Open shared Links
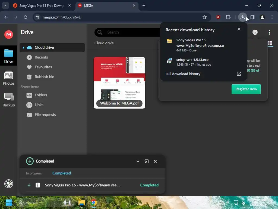The width and height of the screenshot is (278, 209). click(x=39, y=105)
